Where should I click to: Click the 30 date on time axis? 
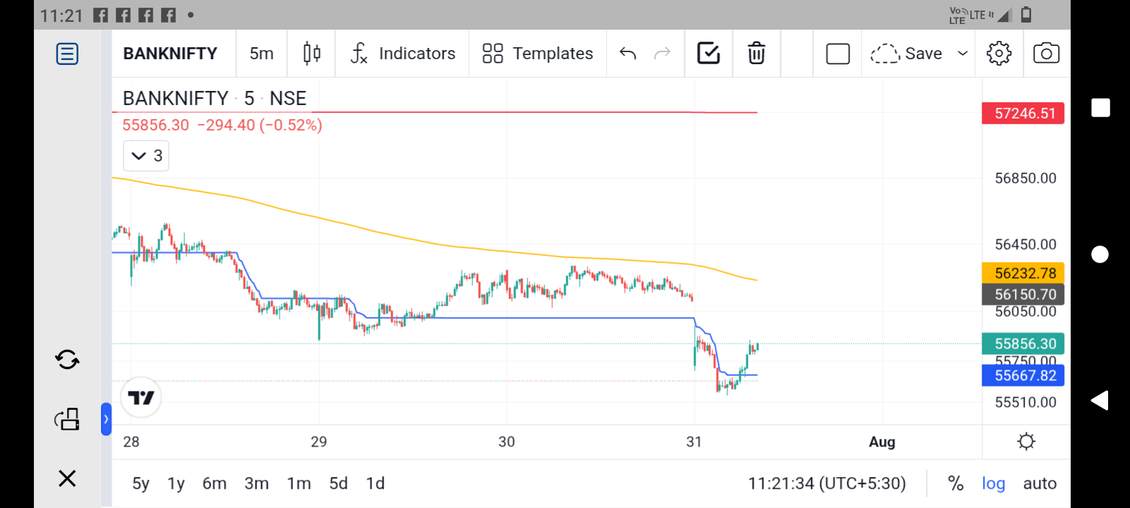click(506, 442)
